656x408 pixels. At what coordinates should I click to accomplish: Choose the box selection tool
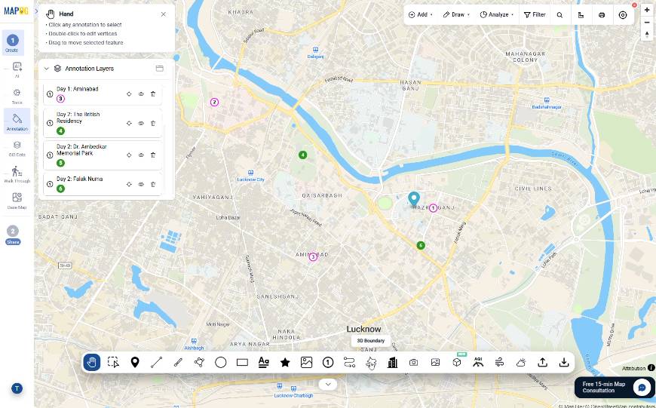tap(113, 363)
